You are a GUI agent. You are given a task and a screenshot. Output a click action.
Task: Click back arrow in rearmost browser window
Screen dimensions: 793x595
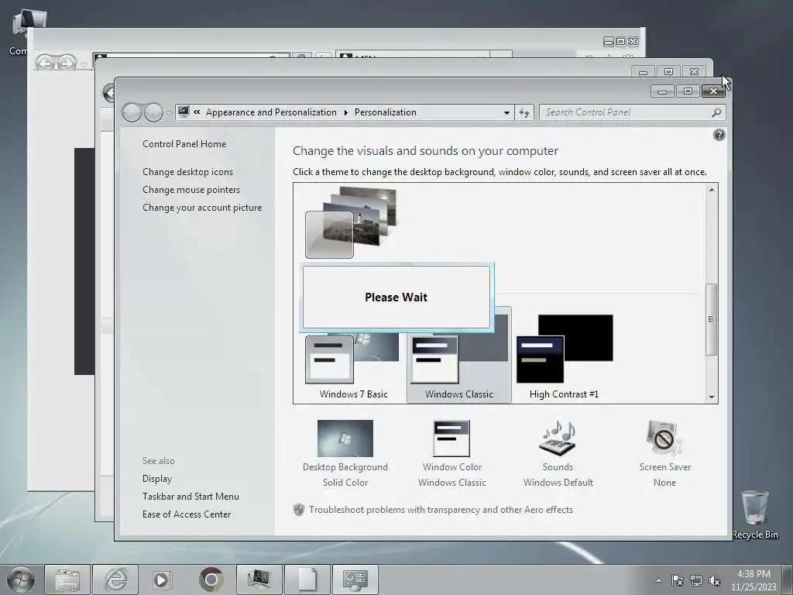45,63
